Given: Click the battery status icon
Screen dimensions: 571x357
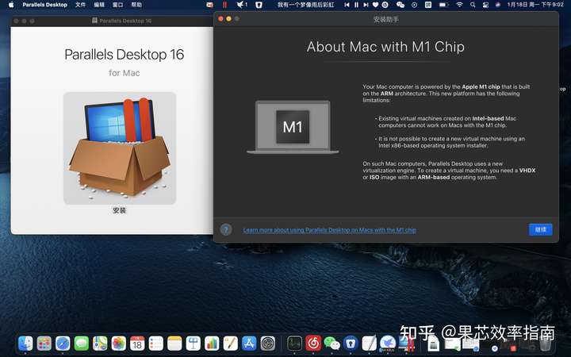Looking at the screenshot, I should click(443, 5).
